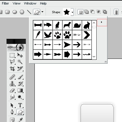Choose the clawed cat paw print shape
This screenshot has height=122, width=122.
coord(58,35)
